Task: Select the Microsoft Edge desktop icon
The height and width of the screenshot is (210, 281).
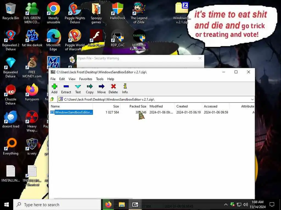Action: 54,40
